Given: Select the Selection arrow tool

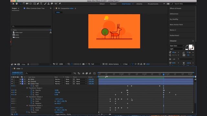Looking at the screenshot, I should tap(13, 4).
